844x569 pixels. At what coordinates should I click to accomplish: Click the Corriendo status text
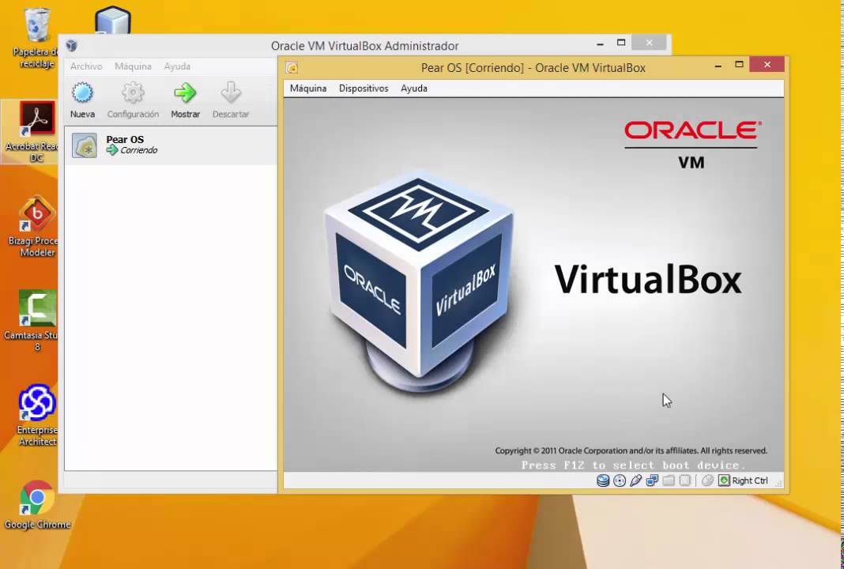click(139, 150)
